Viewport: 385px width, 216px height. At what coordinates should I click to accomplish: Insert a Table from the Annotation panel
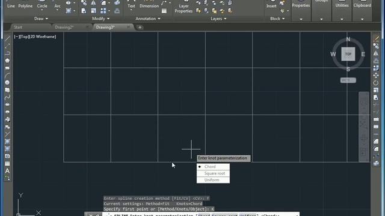(164, 11)
